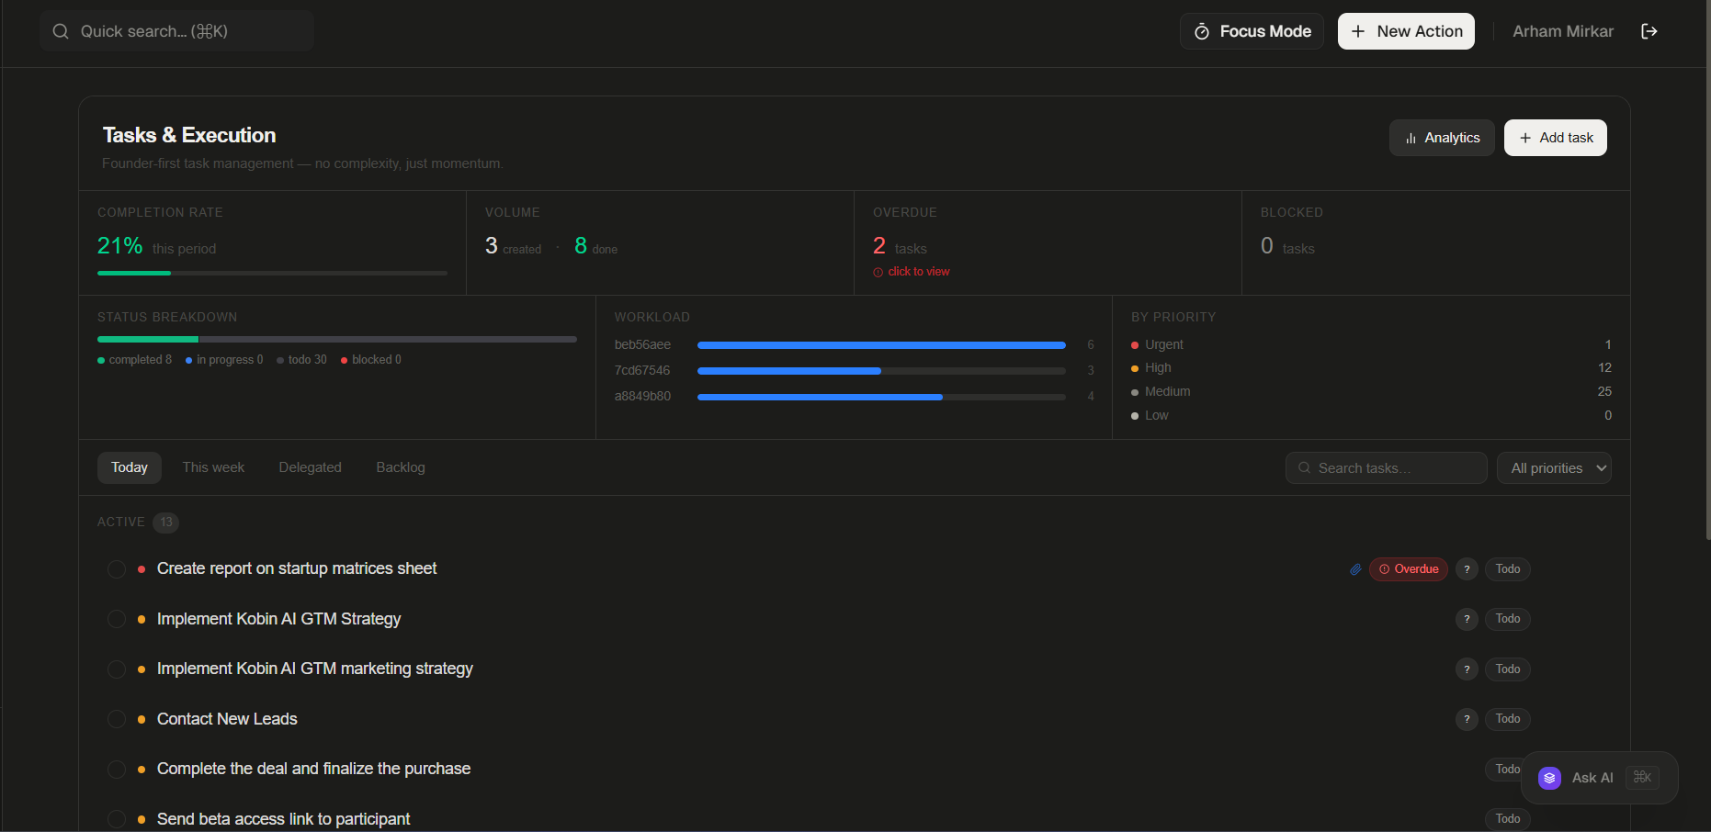This screenshot has height=832, width=1711.
Task: Open the Backlog tab
Action: (401, 467)
